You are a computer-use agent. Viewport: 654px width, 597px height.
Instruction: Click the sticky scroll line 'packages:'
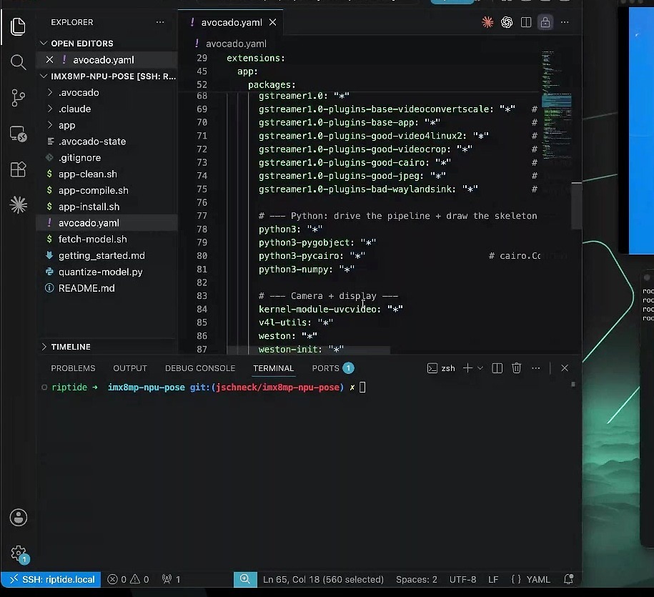click(x=272, y=84)
